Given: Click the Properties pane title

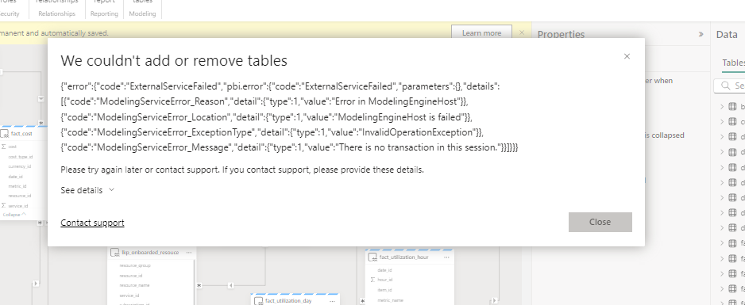Looking at the screenshot, I should [x=561, y=35].
